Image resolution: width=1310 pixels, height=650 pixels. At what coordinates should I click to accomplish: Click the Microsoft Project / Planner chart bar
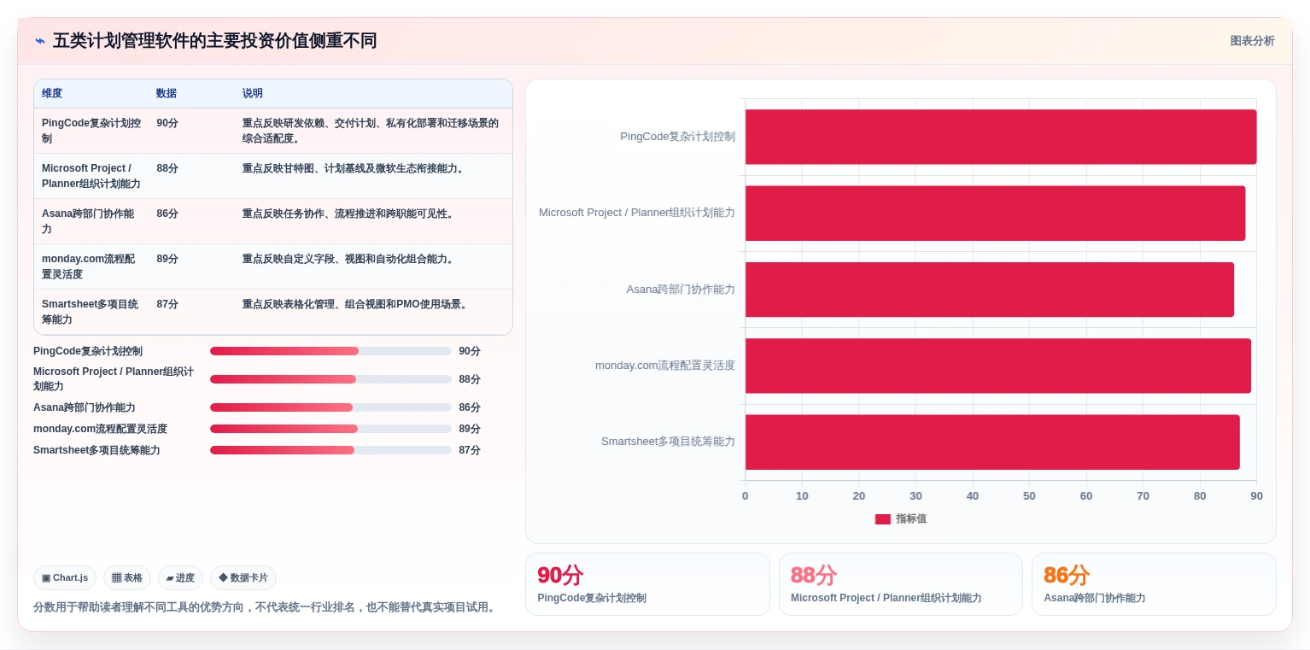pos(995,213)
